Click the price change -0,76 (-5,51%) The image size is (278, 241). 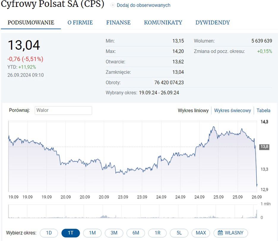(25, 59)
